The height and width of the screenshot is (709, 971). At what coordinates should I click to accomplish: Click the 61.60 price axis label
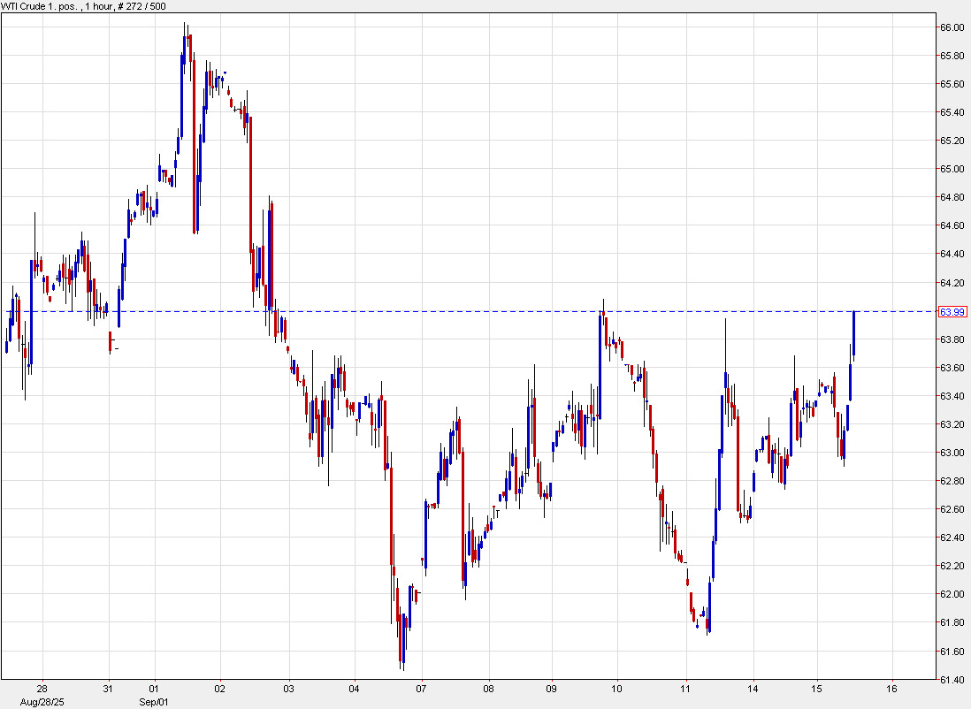952,652
